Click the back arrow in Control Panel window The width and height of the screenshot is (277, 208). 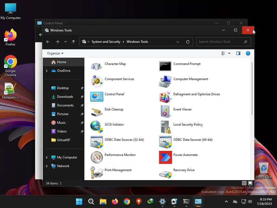click(x=41, y=35)
